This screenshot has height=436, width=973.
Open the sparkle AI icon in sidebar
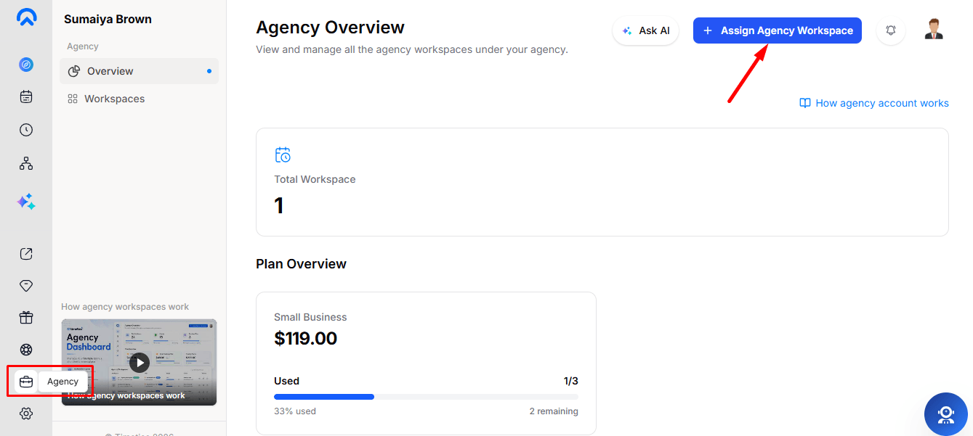26,202
